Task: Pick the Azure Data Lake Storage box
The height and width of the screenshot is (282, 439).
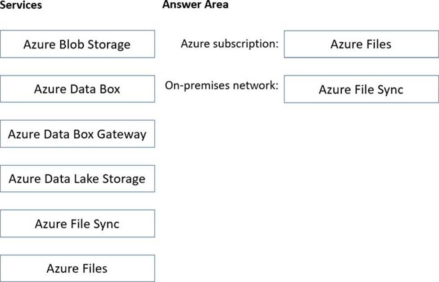Action: click(x=77, y=179)
